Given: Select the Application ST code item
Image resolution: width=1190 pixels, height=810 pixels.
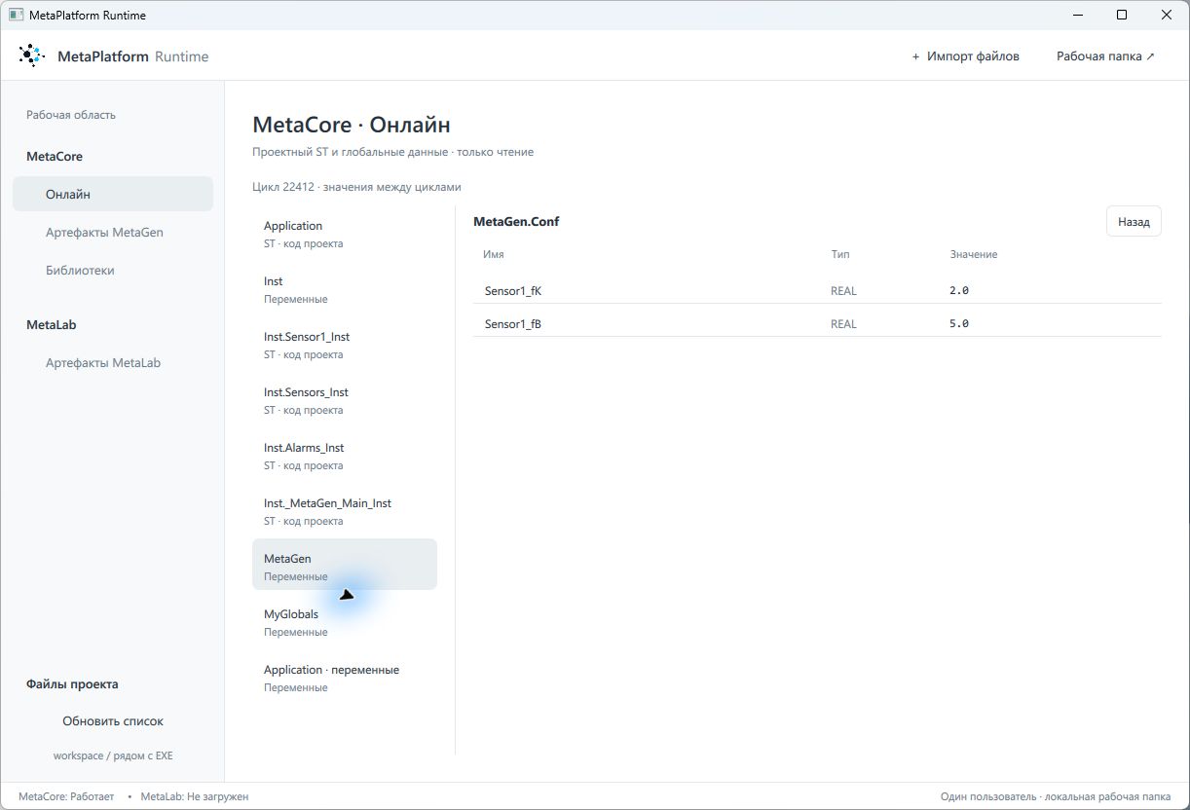Looking at the screenshot, I should pyautogui.click(x=345, y=234).
